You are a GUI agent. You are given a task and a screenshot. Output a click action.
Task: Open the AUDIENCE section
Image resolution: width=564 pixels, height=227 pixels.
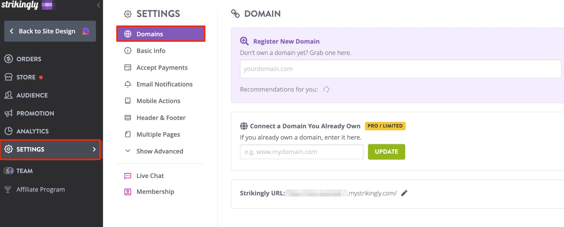[x=32, y=95]
